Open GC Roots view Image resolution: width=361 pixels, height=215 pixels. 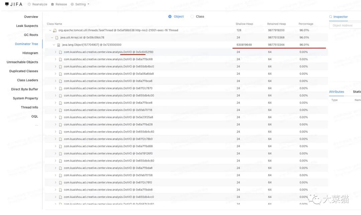[31, 35]
